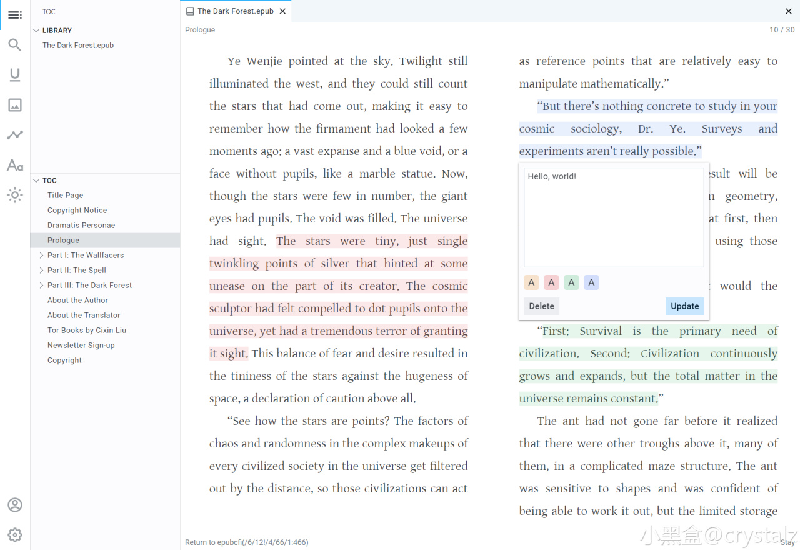Click the Stay button
The width and height of the screenshot is (800, 550).
pos(787,542)
